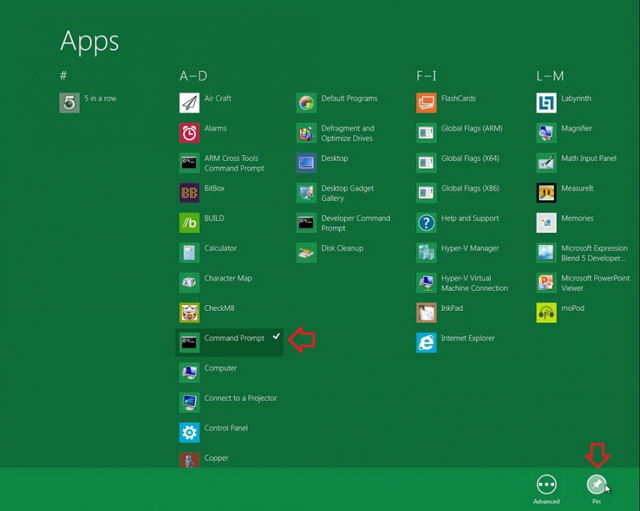This screenshot has width=640, height=511.
Task: Click the 'Internet Explorer' label text
Action: click(468, 338)
